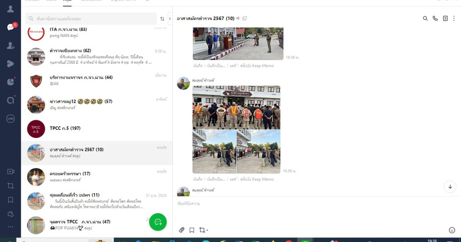Search within this chat using the magnifier icon
This screenshot has height=242, width=461.
pos(425,18)
